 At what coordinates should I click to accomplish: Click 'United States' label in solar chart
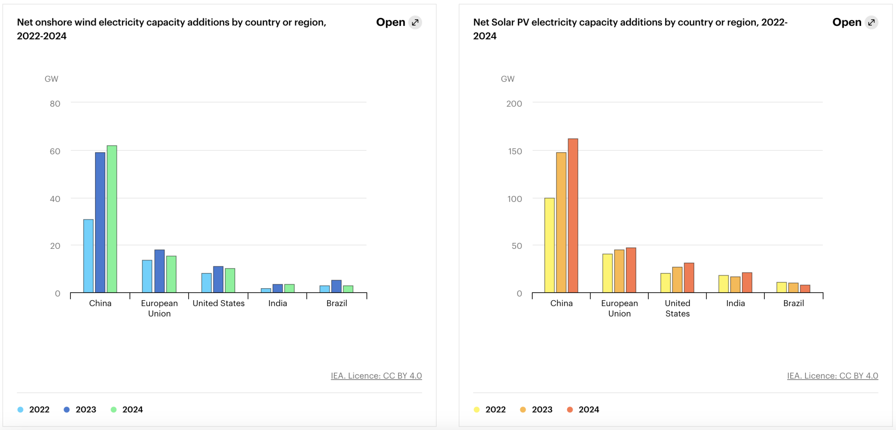coord(677,308)
